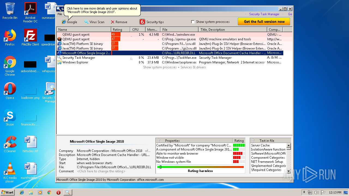Toggle the Show system processes checkbox
Viewport: 349px width, 196px height.
pyautogui.click(x=193, y=22)
